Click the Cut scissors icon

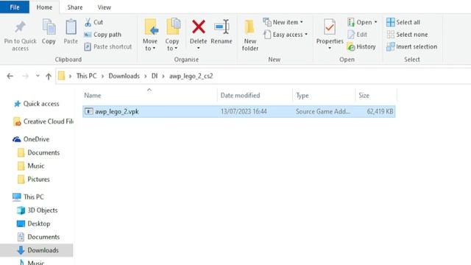point(88,22)
